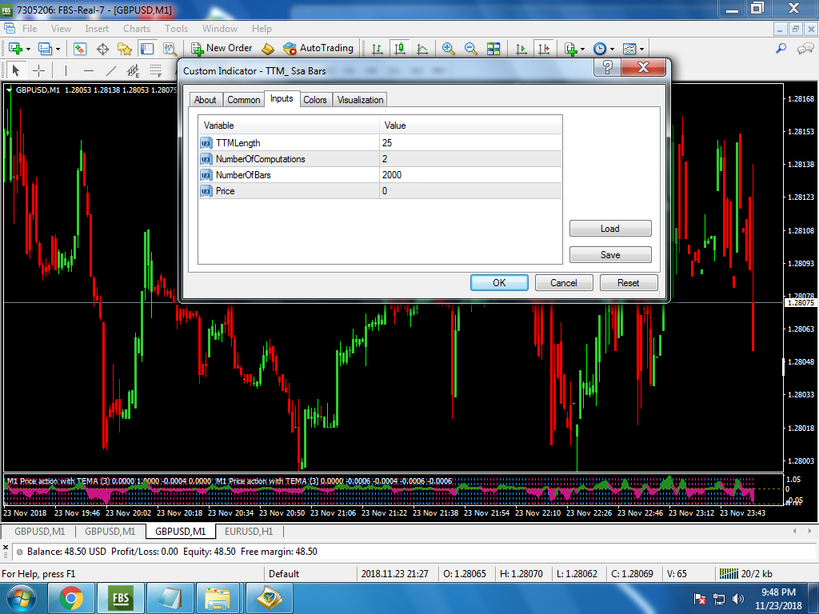Select the Cursor arrow tool
Screen dimensions: 819x614
(x=16, y=70)
